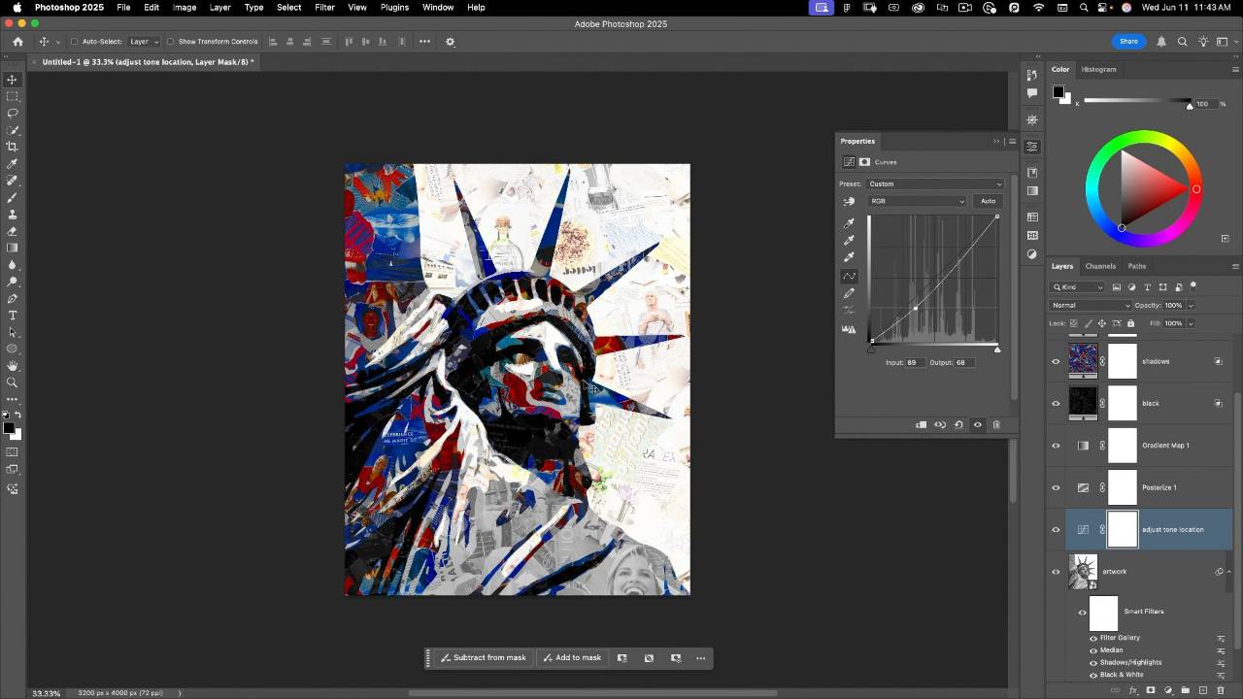Click Add to mask button
This screenshot has height=699, width=1243.
point(572,658)
